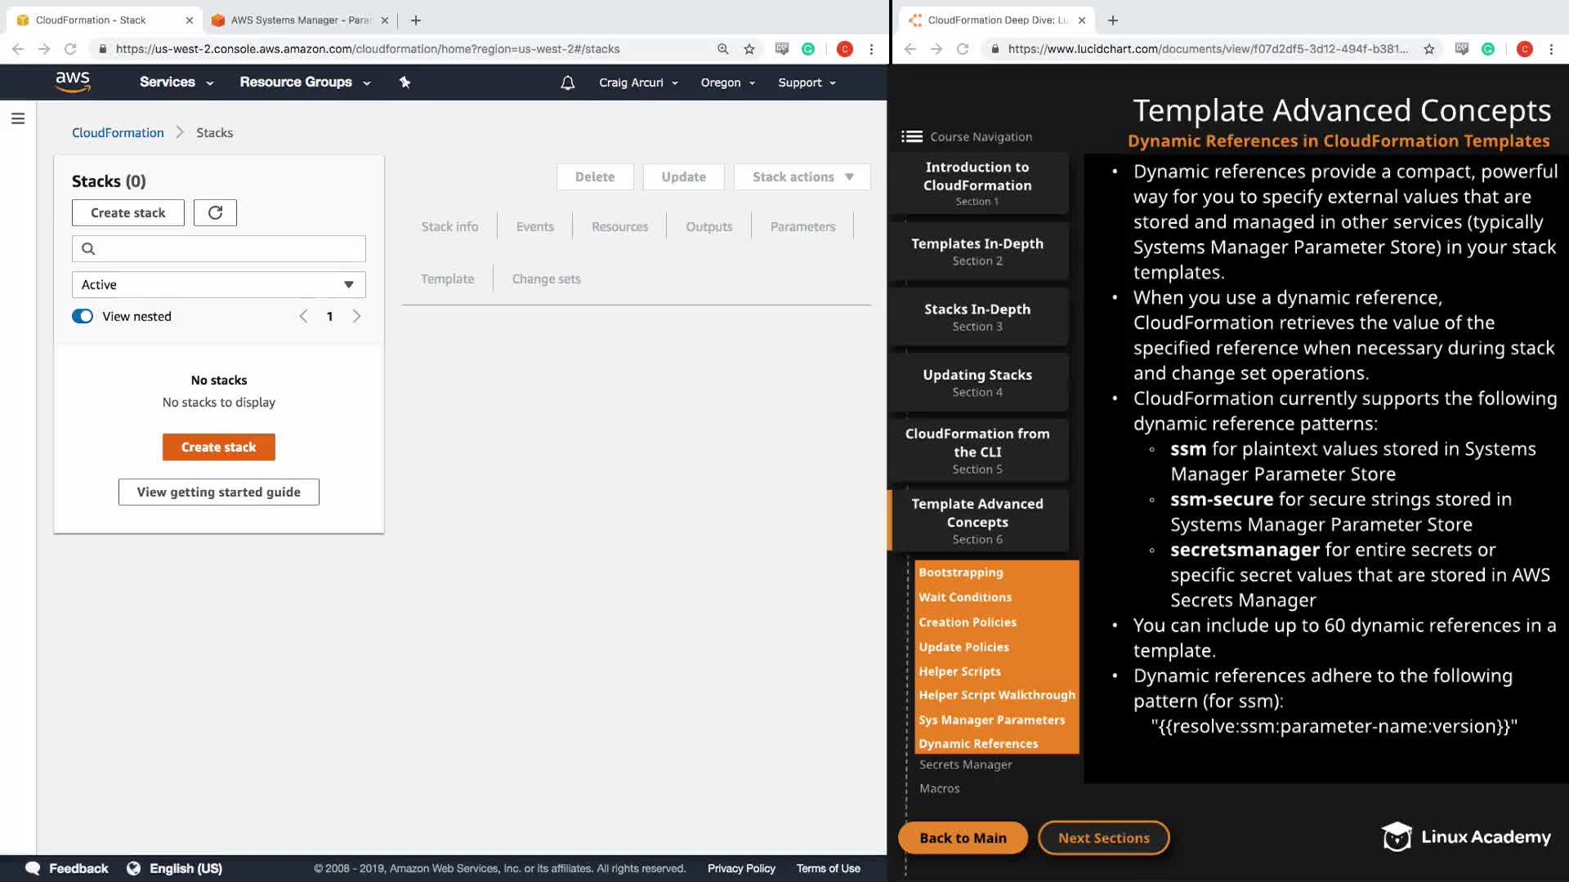
Task: Expand the Stack actions dropdown
Action: point(802,176)
